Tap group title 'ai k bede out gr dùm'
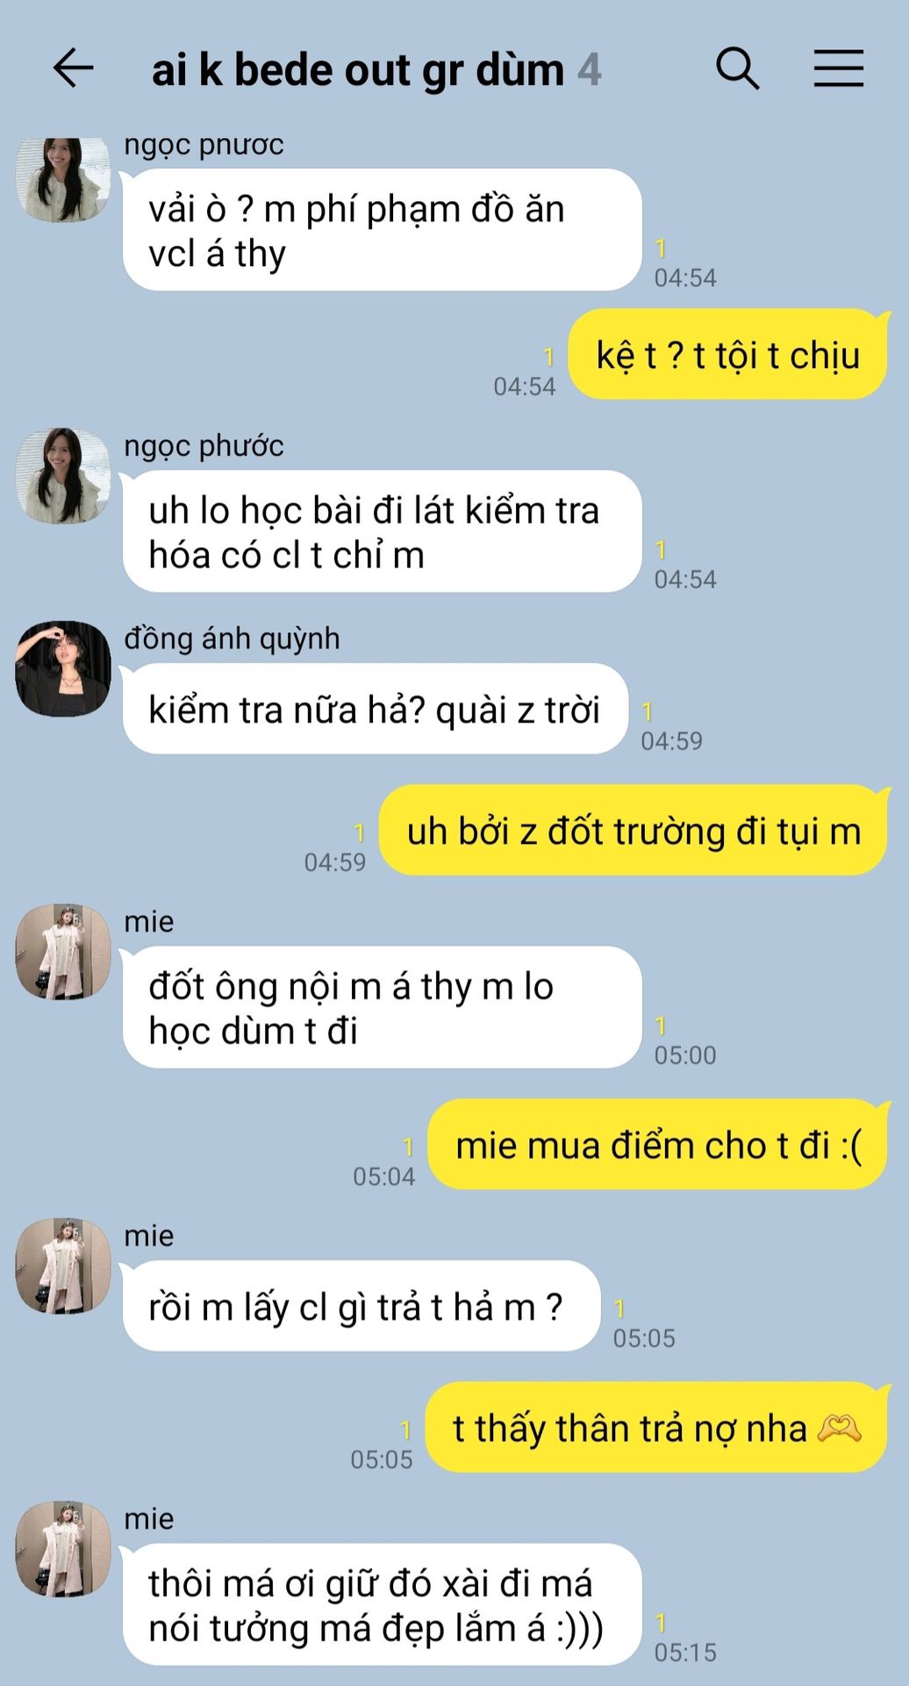This screenshot has height=1686, width=909. click(358, 70)
